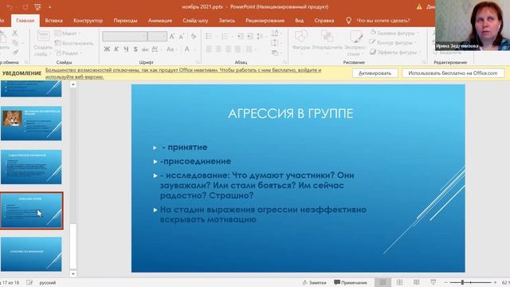Select the slide thumbnail with the cat
The width and height of the screenshot is (510, 287).
(31, 124)
